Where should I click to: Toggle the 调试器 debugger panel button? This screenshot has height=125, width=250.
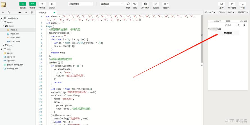point(42,4)
